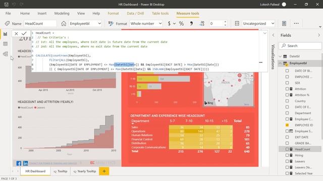Viewport: 323px width, 181px height.
Task: Switch to Data view icon
Action: (x=6, y=44)
